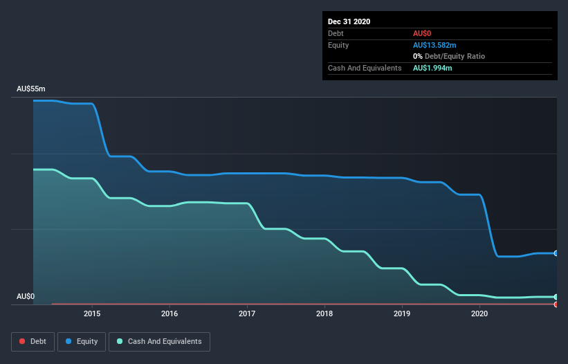
Task: Click the red AU$0 debt value in tooltip
Action: [422, 33]
